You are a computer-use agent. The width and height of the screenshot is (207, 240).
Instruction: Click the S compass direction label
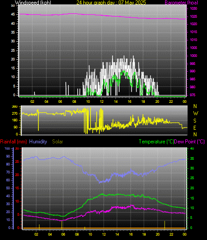(x=195, y=121)
